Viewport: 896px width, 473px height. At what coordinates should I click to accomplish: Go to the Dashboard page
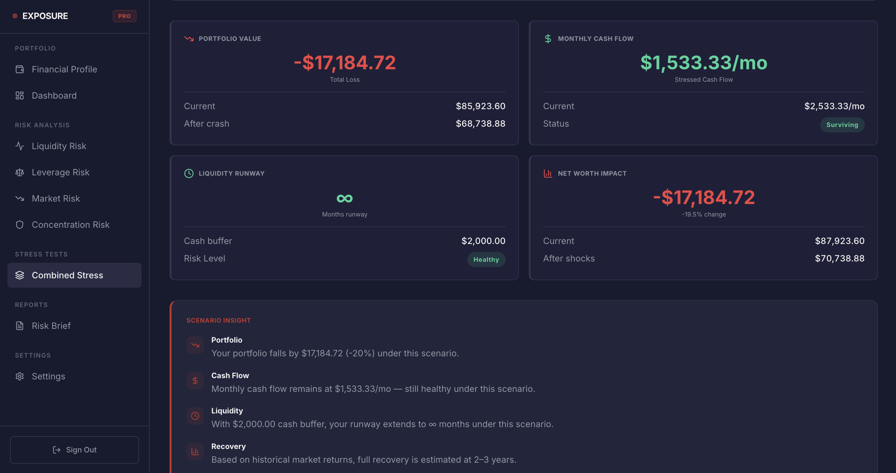[x=54, y=95]
